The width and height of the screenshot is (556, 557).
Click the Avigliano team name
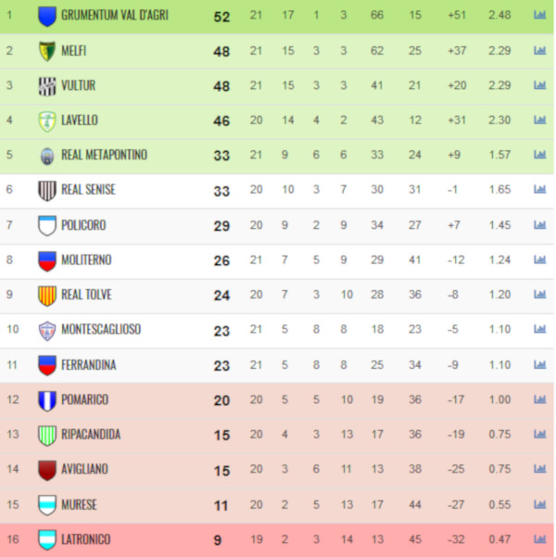coord(84,469)
